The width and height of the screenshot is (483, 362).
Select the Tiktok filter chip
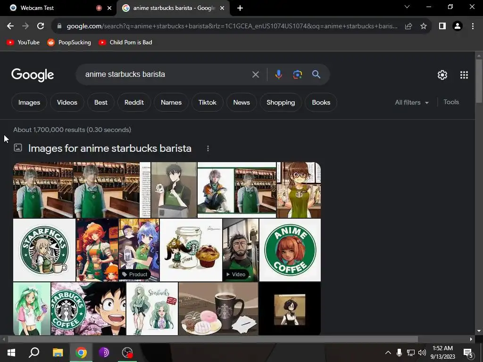(x=208, y=102)
